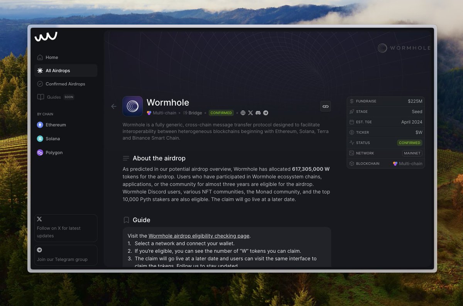Open Wormhole Discord icon

tap(258, 113)
